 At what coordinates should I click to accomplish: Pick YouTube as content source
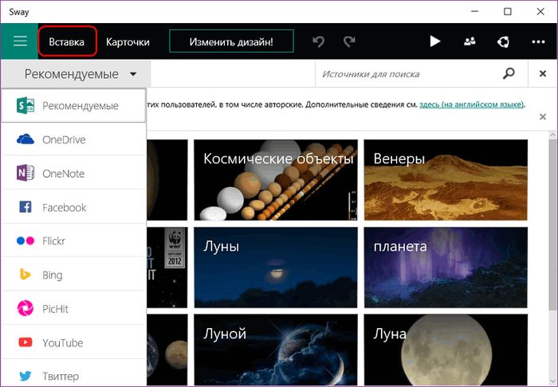(62, 343)
